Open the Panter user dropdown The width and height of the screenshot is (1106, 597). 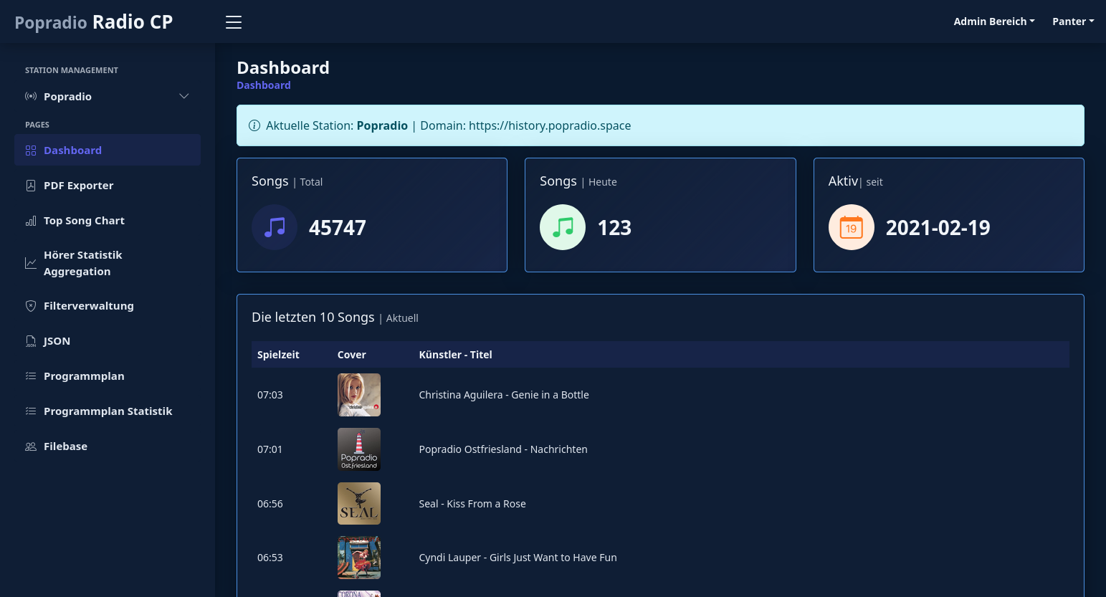1072,22
